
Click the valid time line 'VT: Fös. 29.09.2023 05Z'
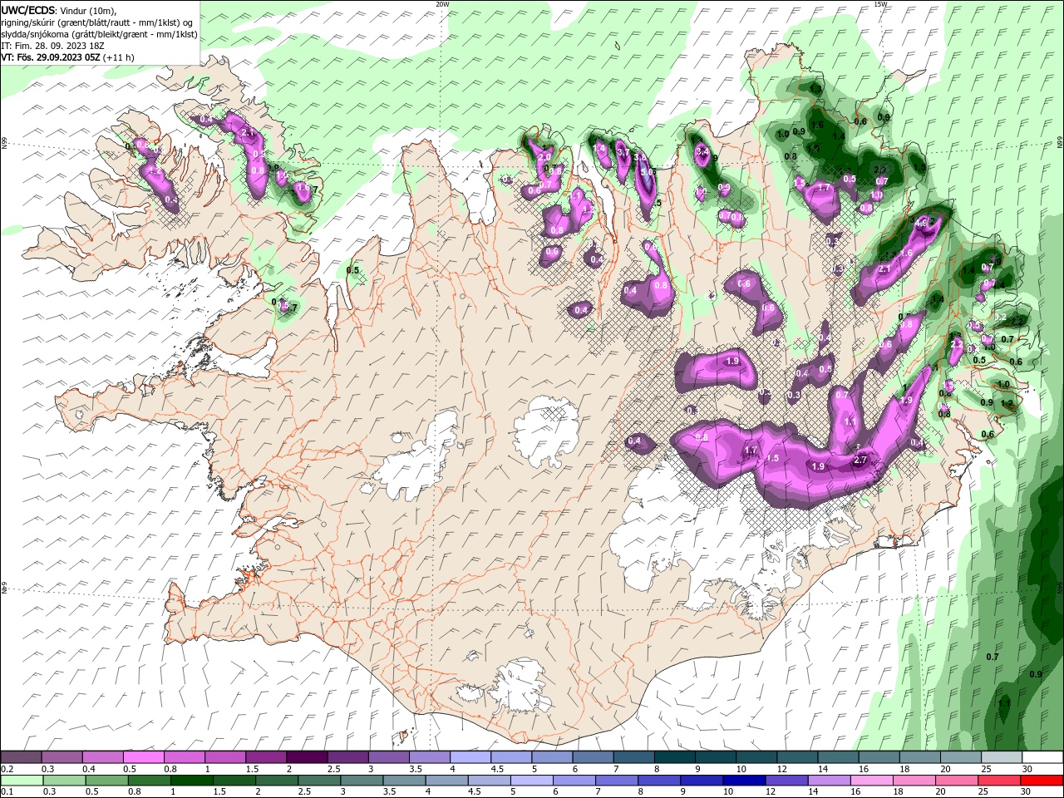click(51, 57)
